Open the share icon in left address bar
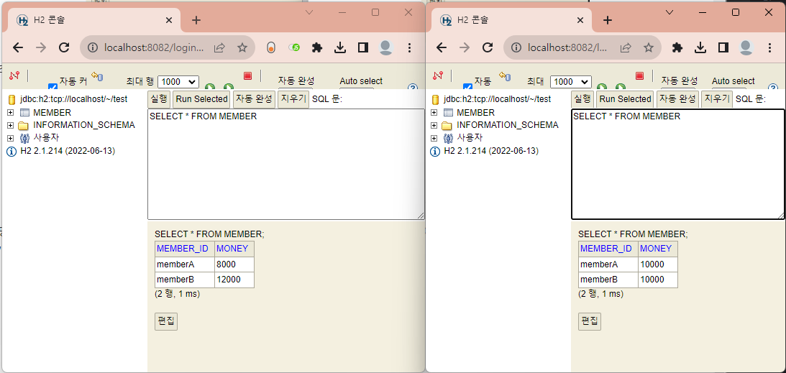Screen dimensions: 786x373 click(x=219, y=47)
